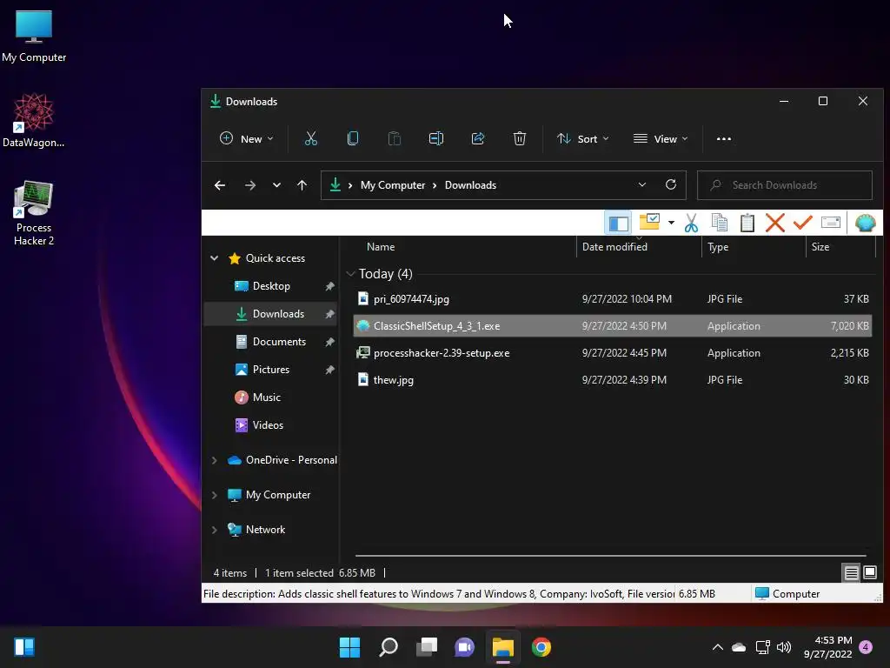The width and height of the screenshot is (890, 668).
Task: Collapse the Today (4) group
Action: (350, 274)
